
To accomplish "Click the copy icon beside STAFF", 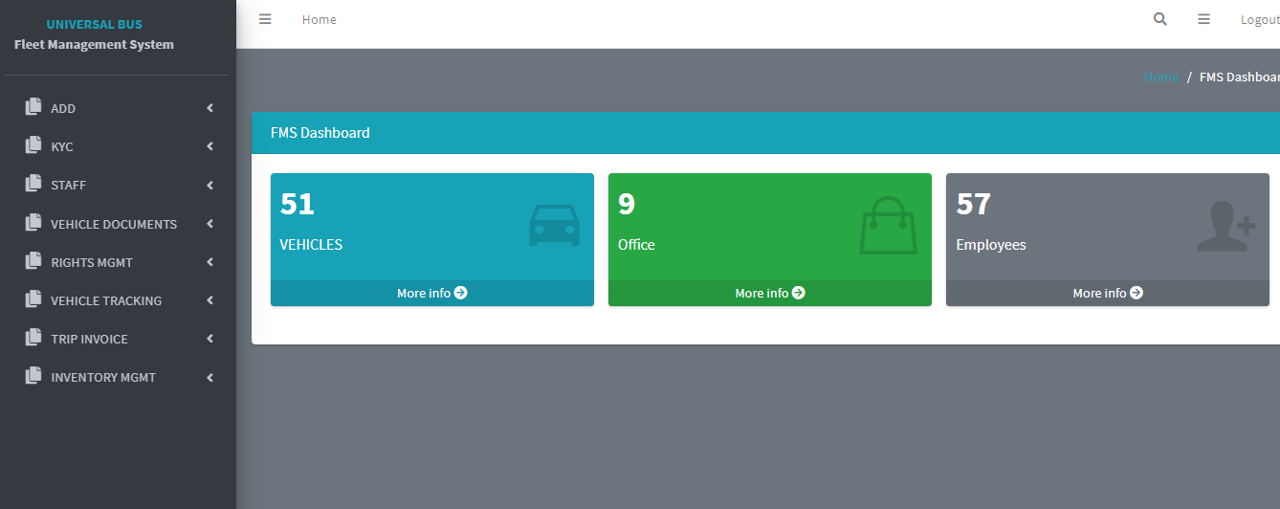I will pyautogui.click(x=33, y=183).
